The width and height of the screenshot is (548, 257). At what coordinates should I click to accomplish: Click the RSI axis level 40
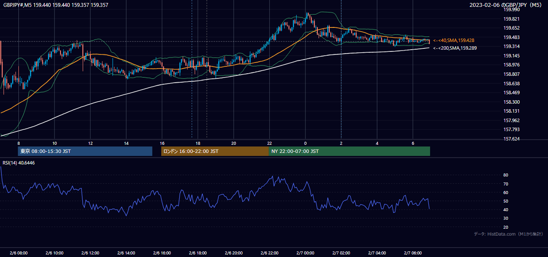click(x=506, y=209)
